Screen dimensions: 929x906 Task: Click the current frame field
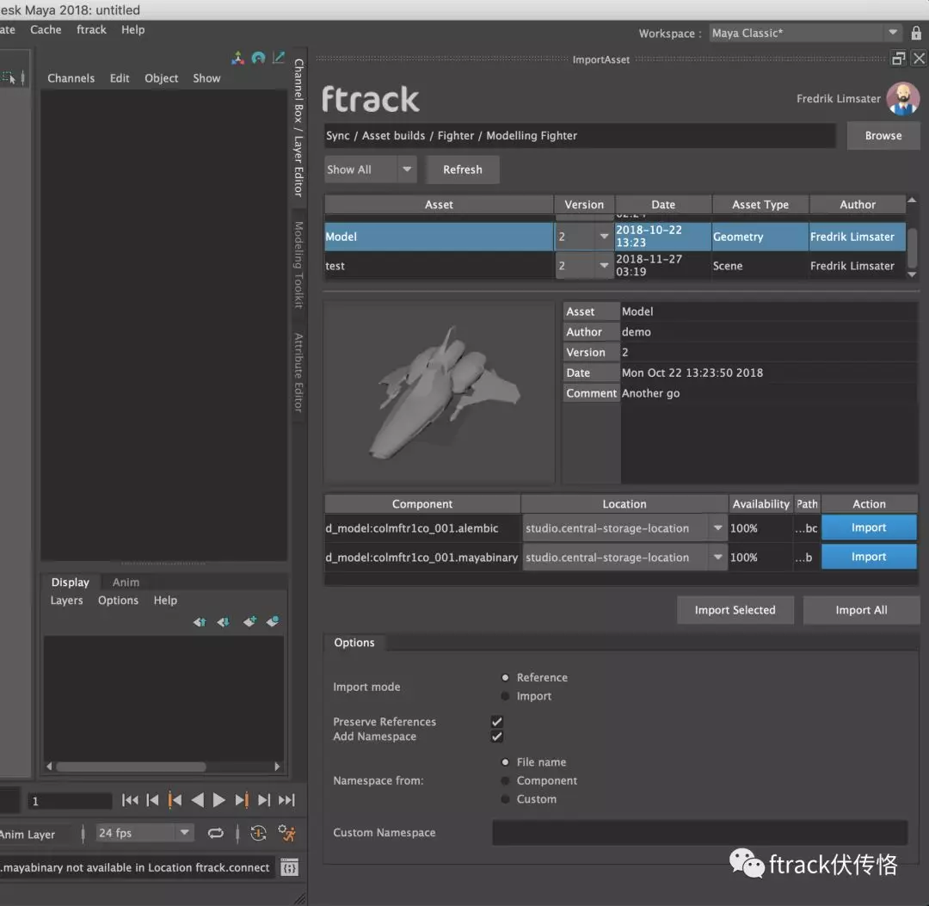(x=70, y=801)
